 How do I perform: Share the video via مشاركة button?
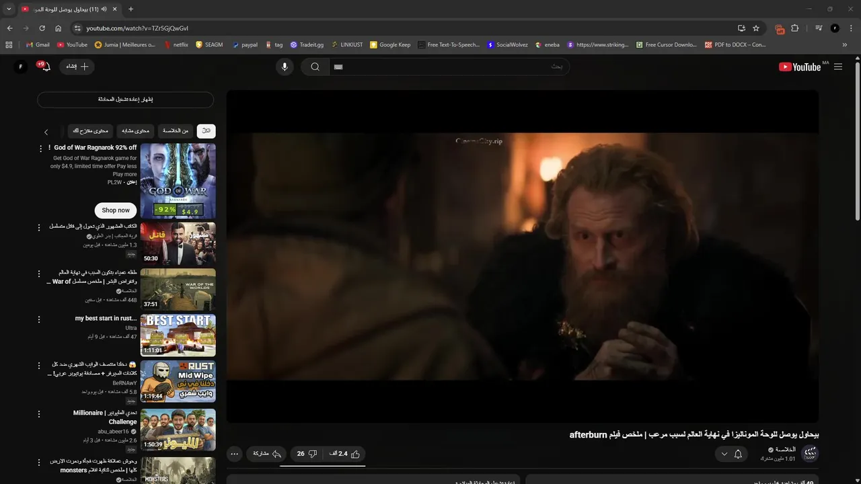click(267, 454)
